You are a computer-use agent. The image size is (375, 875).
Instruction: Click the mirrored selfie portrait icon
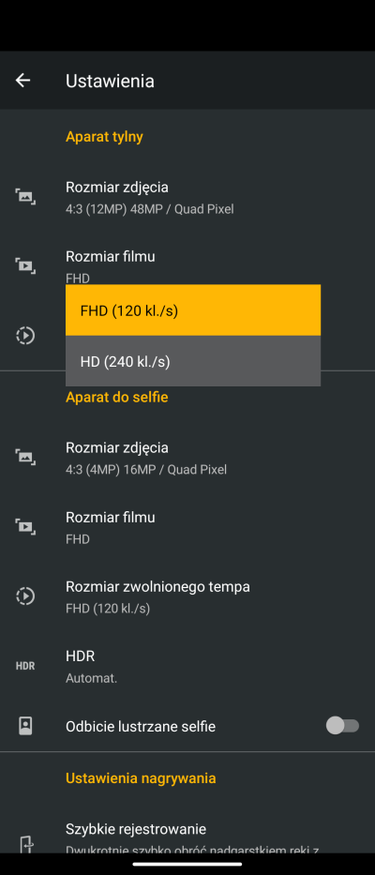25,726
